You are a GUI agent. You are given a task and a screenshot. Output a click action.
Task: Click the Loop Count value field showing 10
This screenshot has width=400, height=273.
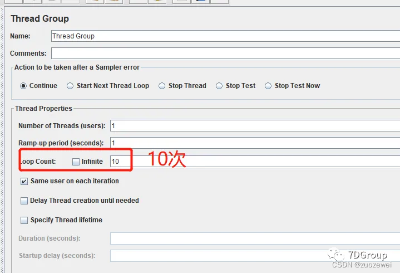(255, 162)
